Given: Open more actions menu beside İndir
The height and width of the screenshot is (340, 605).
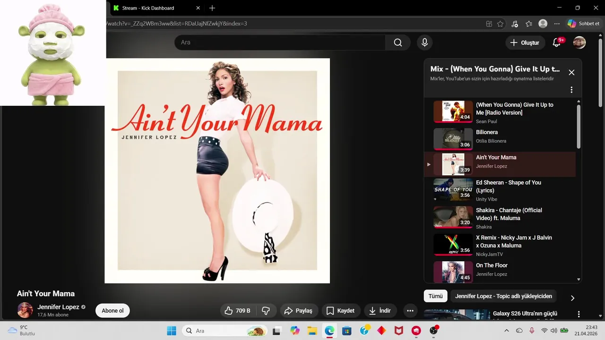Looking at the screenshot, I should [410, 311].
